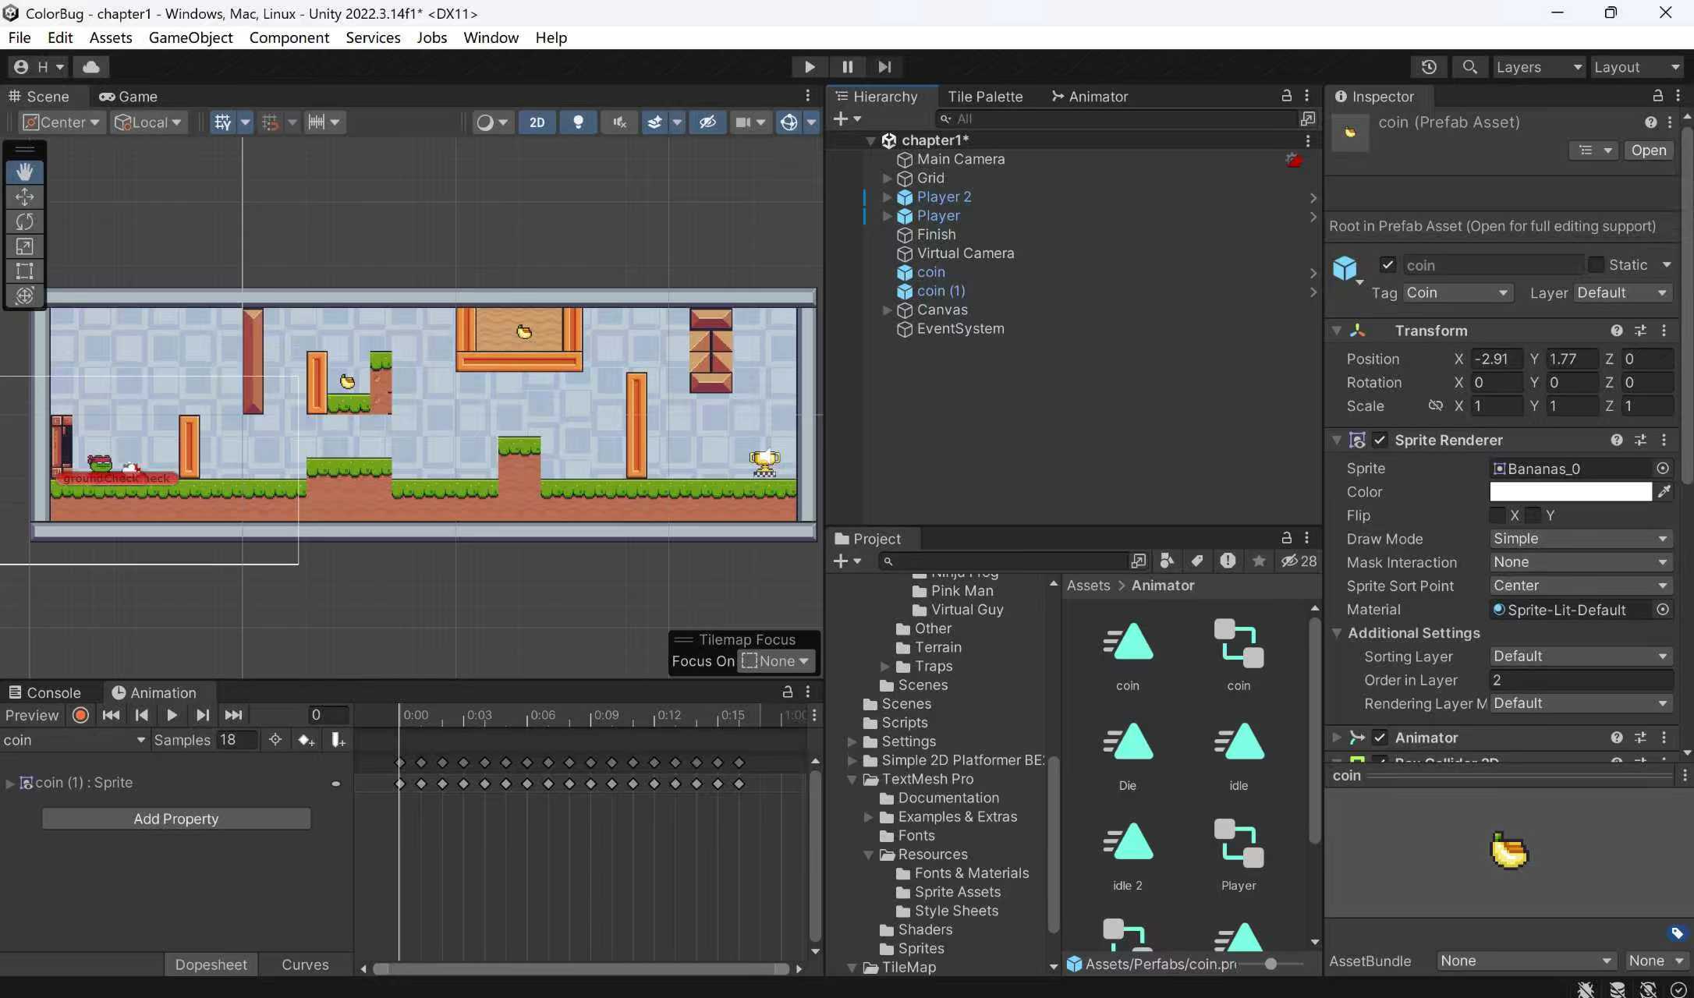Click the Step forward button in the top toolbar

coord(884,67)
